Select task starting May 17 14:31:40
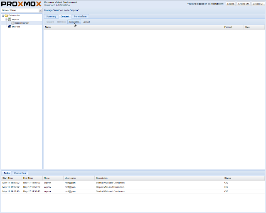 click(x=133, y=191)
